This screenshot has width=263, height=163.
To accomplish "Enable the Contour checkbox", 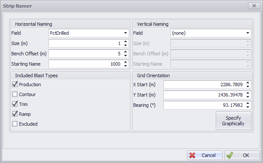I will [15, 94].
